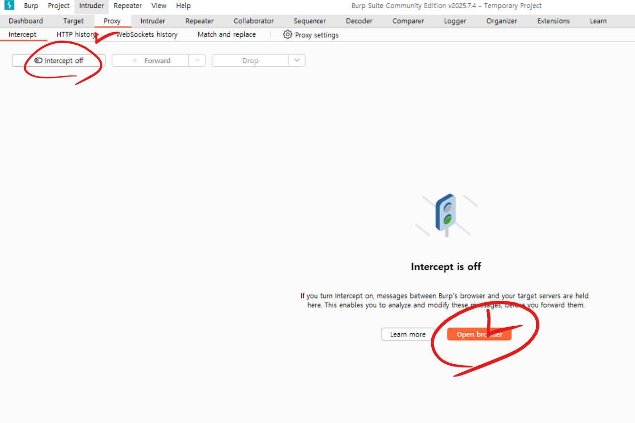
Task: Expand the Drop button dropdown arrow
Action: coord(297,60)
